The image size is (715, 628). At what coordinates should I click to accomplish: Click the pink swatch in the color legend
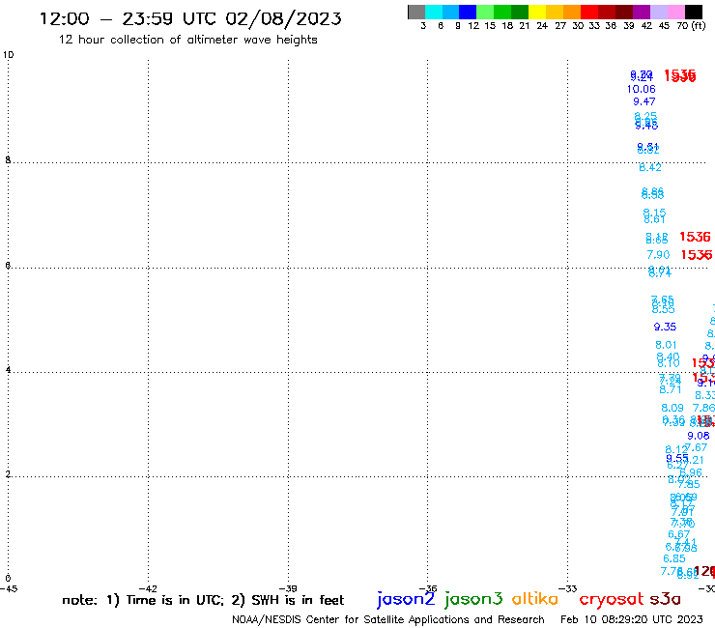pyautogui.click(x=676, y=12)
